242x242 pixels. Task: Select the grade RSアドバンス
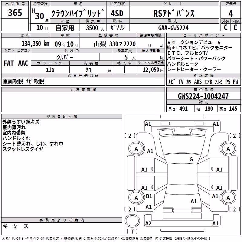coord(174,13)
